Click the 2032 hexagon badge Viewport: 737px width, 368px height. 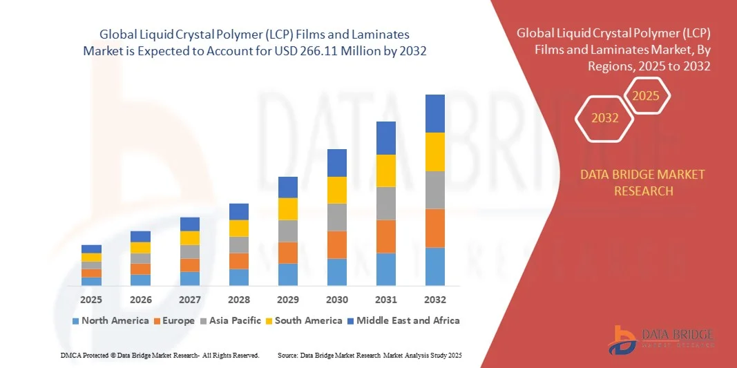pos(604,118)
